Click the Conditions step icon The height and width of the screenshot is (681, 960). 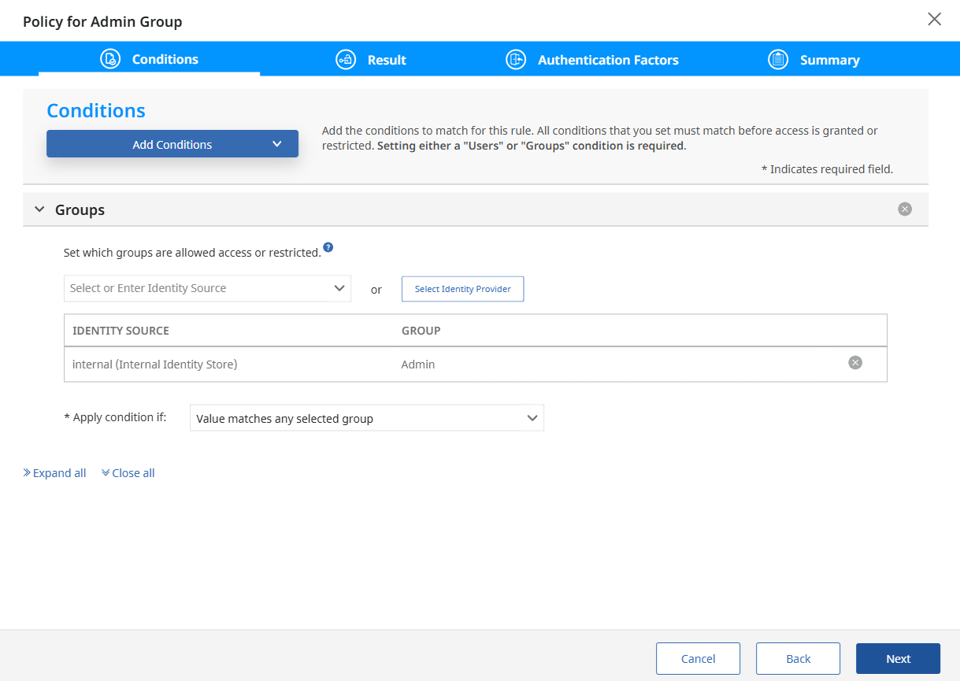point(110,60)
